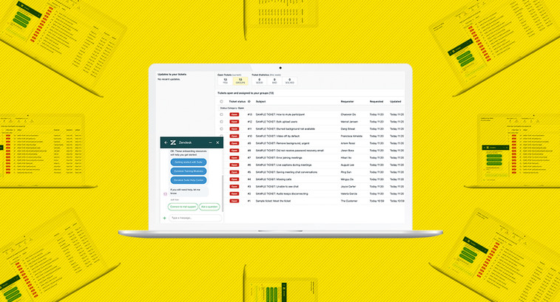This screenshot has width=560, height=302.
Task: Focus the Type a message field
Action: click(x=195, y=218)
